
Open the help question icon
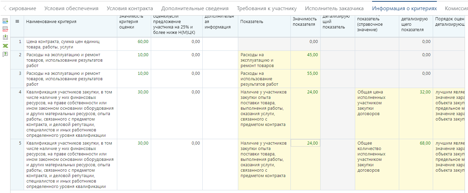pos(5,54)
